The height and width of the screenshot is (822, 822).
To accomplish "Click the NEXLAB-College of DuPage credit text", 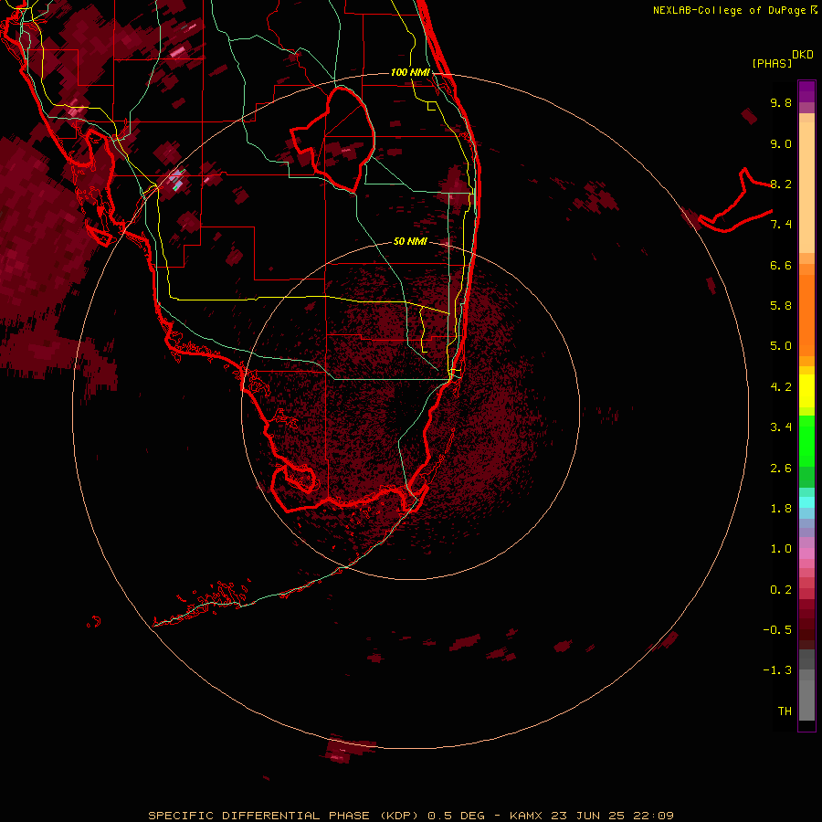I will click(x=729, y=10).
